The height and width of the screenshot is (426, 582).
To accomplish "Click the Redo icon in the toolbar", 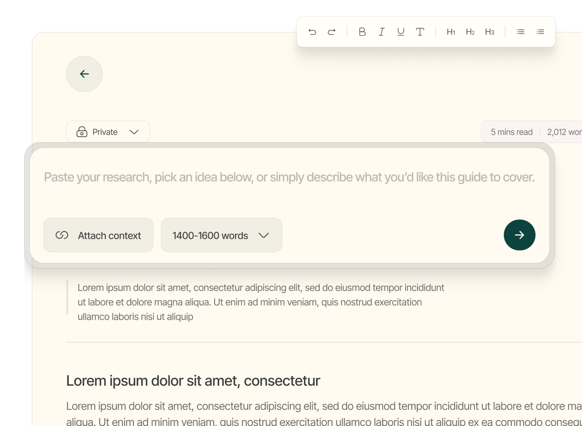I will [331, 31].
